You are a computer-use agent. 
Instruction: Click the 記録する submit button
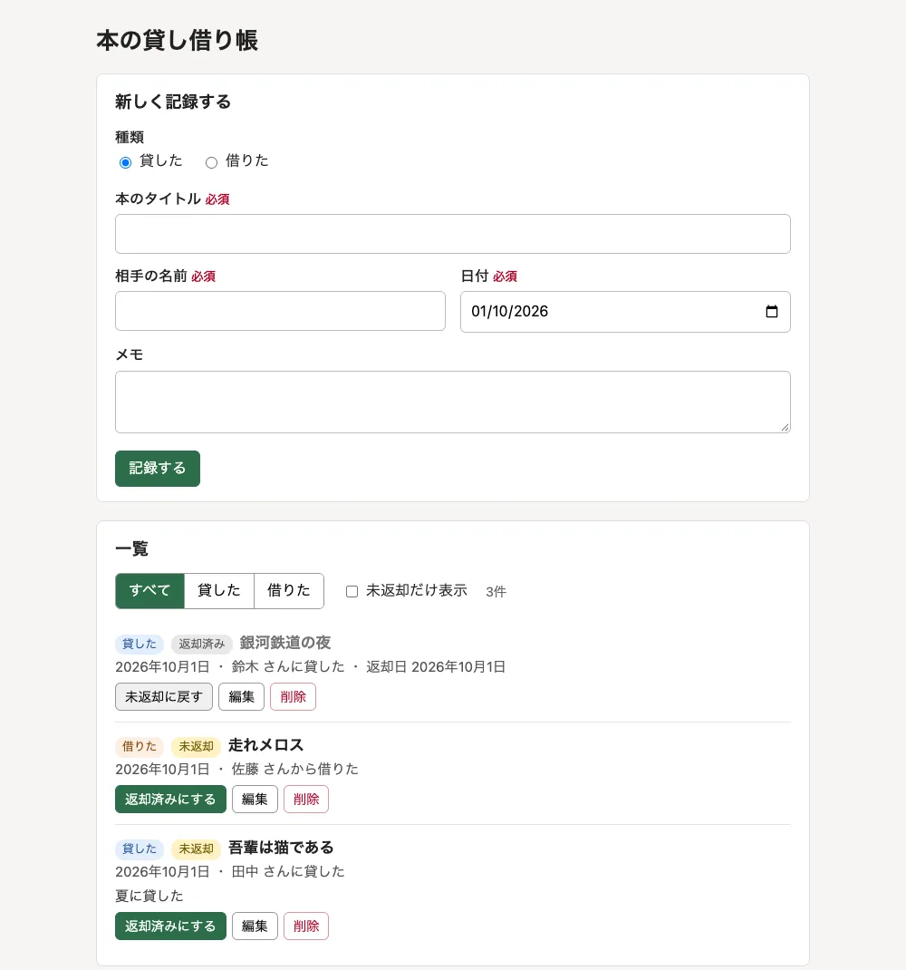158,469
